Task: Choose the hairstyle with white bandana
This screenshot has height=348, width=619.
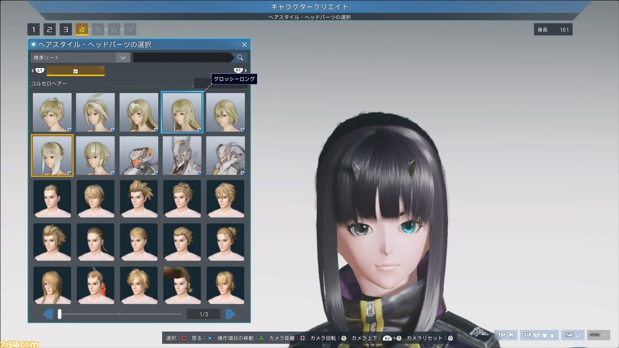Action: 95,113
